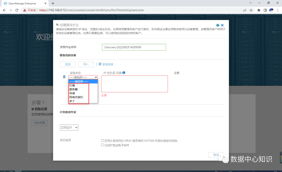Select 服务器 from device type list
The width and height of the screenshot is (282, 172).
click(83, 89)
